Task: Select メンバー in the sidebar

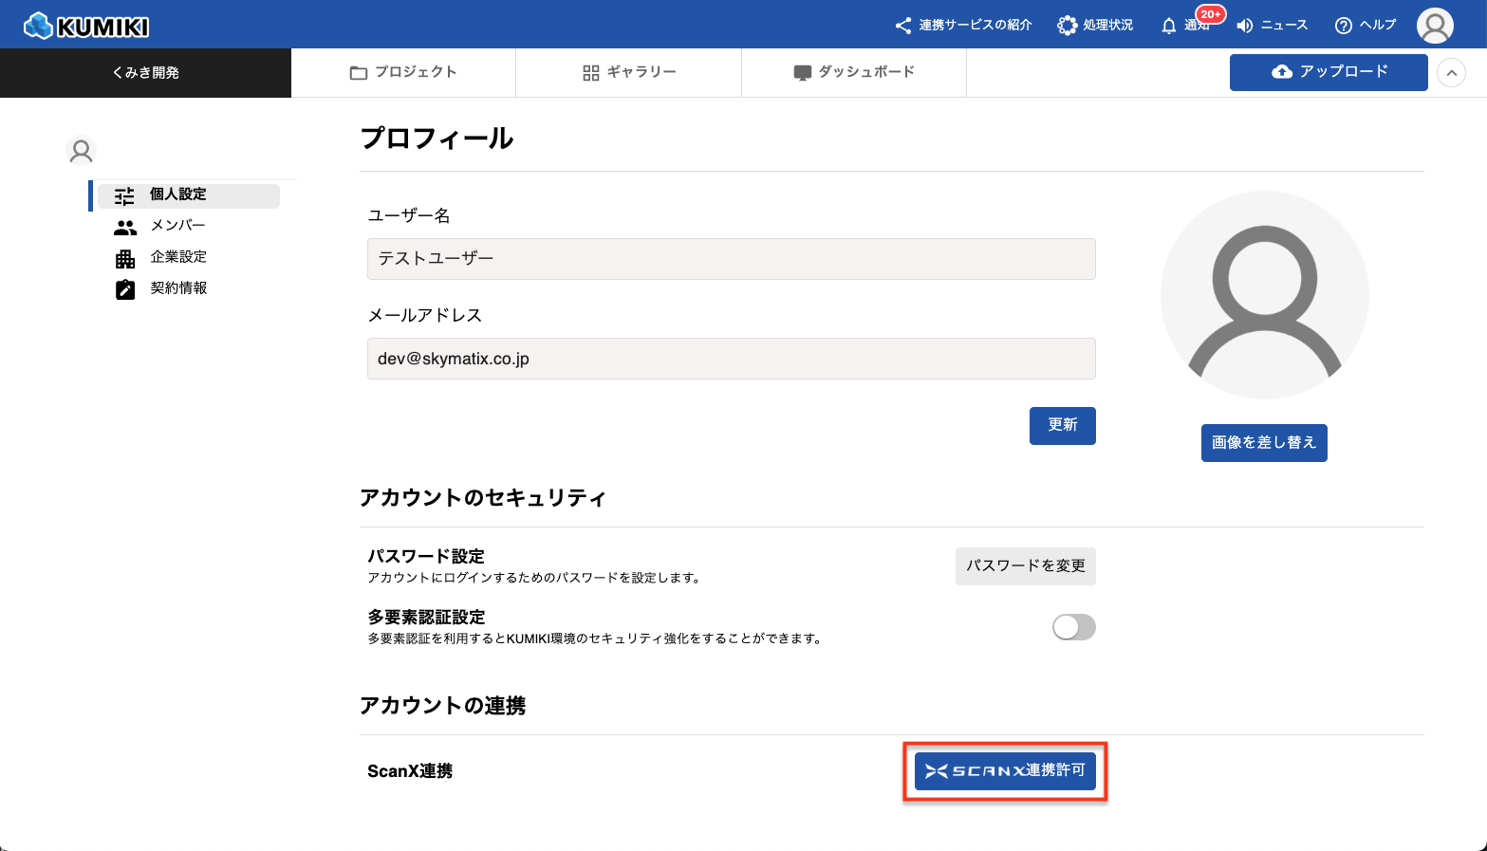Action: click(177, 226)
